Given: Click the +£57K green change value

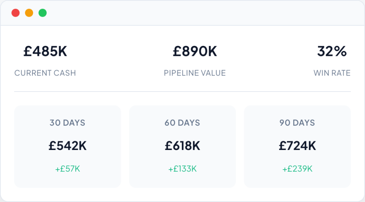Looking at the screenshot, I should pos(67,169).
